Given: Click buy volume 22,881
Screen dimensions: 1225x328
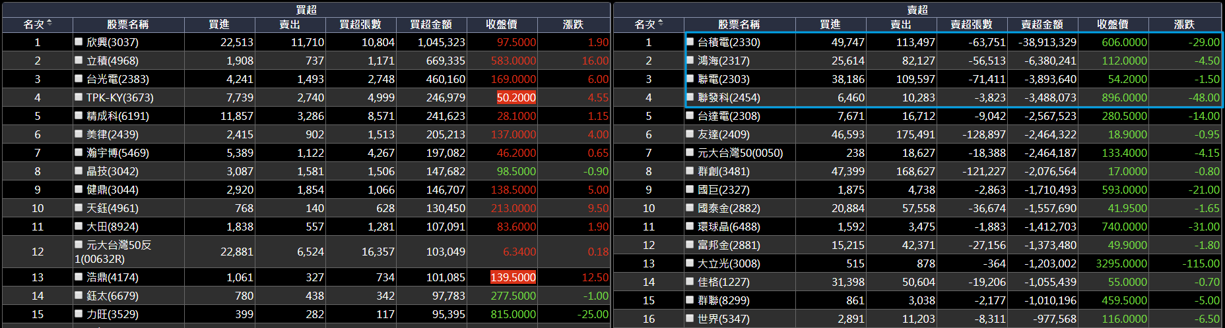Looking at the screenshot, I should 237,252.
